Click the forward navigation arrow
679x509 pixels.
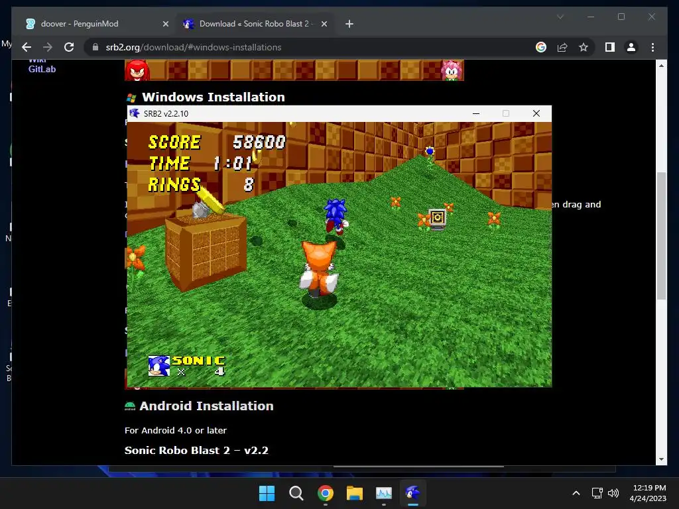(x=48, y=47)
